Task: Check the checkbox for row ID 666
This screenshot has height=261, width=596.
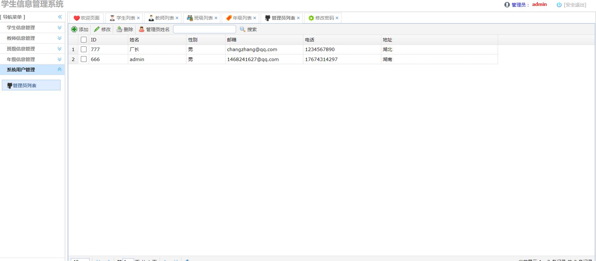Action: [84, 59]
